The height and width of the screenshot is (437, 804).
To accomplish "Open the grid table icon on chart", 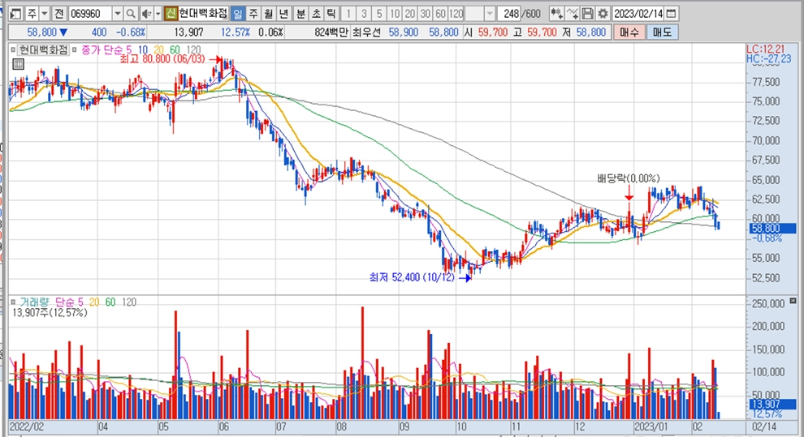I will click(18, 64).
